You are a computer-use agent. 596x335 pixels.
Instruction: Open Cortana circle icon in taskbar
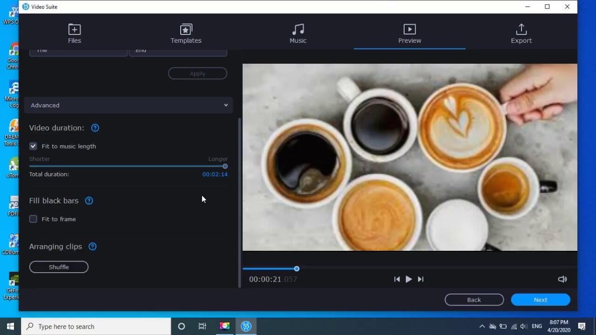(182, 326)
